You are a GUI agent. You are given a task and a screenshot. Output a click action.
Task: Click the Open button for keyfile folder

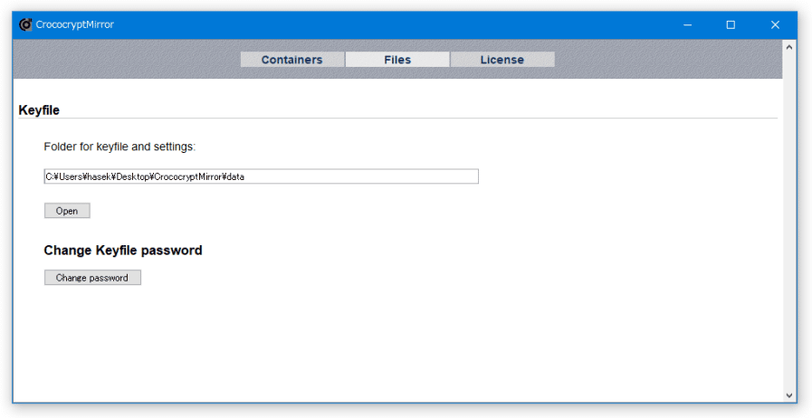click(67, 211)
